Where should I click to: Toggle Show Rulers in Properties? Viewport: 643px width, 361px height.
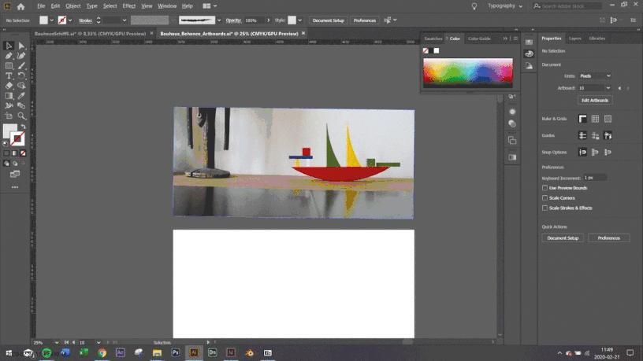582,119
